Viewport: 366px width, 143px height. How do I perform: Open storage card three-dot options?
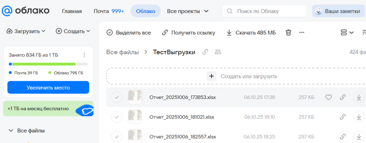(84, 55)
